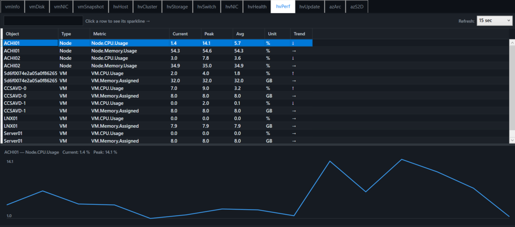This screenshot has height=227, width=515.
Task: Click the scroll up arrow of table scrollbar
Action: (512, 42)
